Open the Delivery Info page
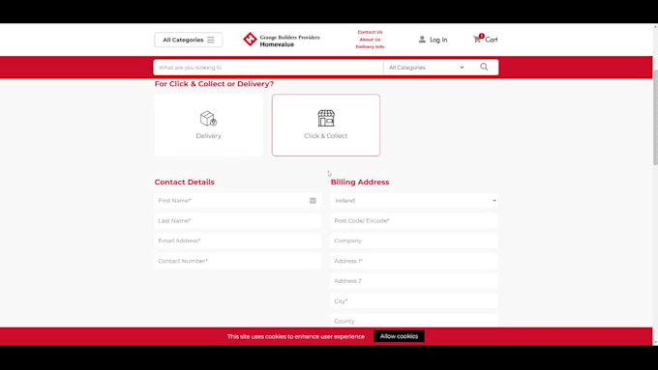This screenshot has height=370, width=658. [x=370, y=47]
